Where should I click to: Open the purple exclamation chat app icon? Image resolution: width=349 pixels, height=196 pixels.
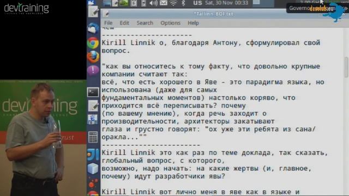(x=93, y=71)
